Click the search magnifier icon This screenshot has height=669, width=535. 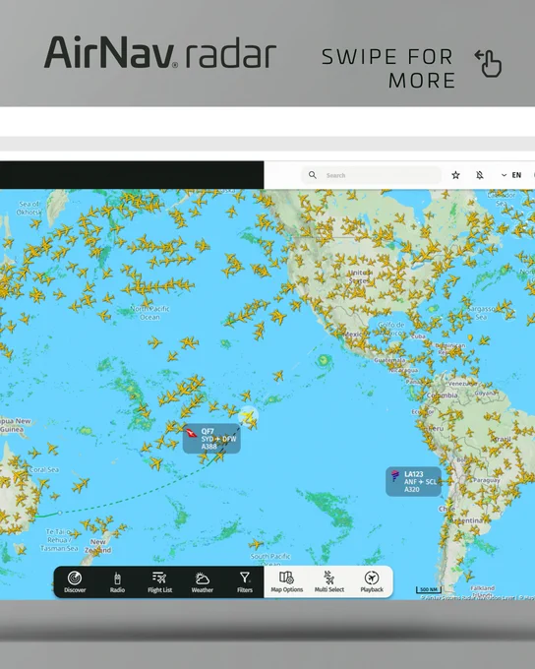(x=313, y=175)
